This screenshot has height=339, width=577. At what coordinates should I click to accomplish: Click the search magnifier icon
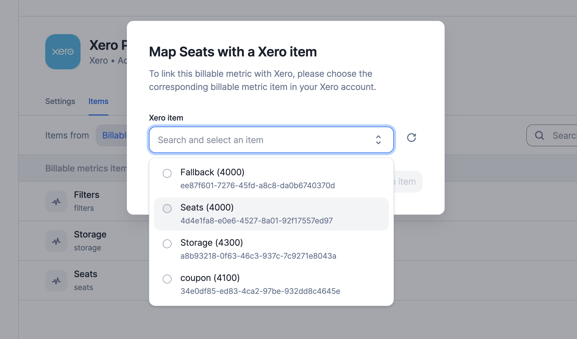pos(539,135)
